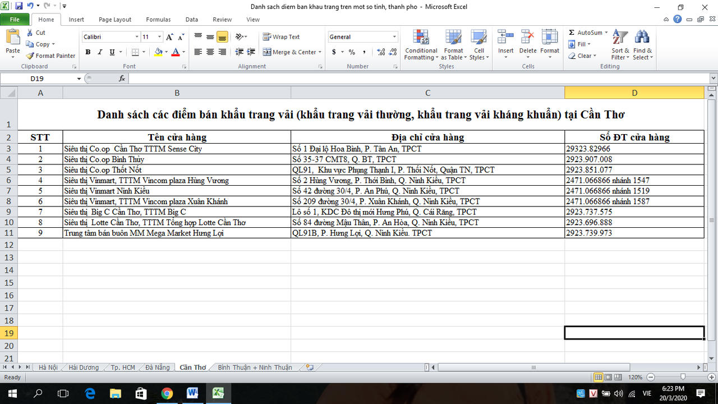Open the Windows Start menu

pyautogui.click(x=11, y=393)
